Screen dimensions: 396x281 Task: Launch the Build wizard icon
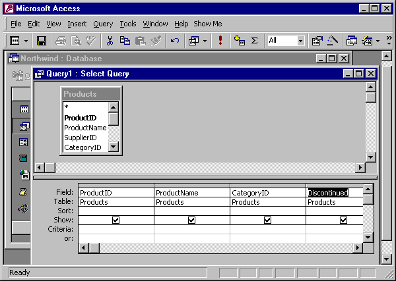click(x=332, y=41)
